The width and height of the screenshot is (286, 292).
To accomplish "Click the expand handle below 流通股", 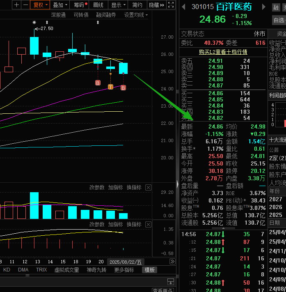I will coord(223,228).
